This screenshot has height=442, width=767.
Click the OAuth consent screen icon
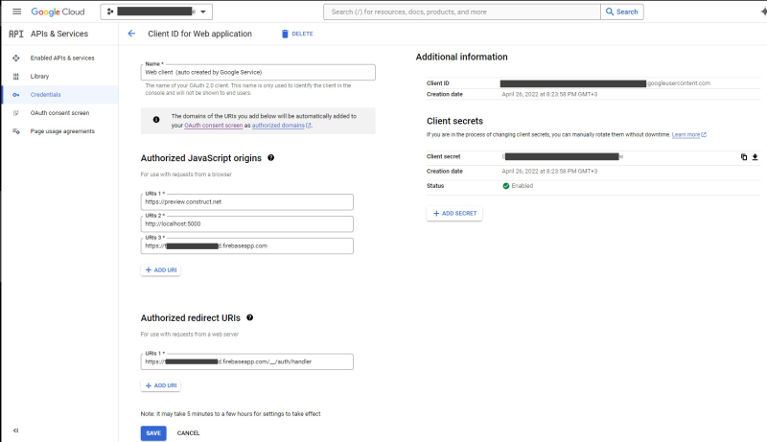(16, 113)
